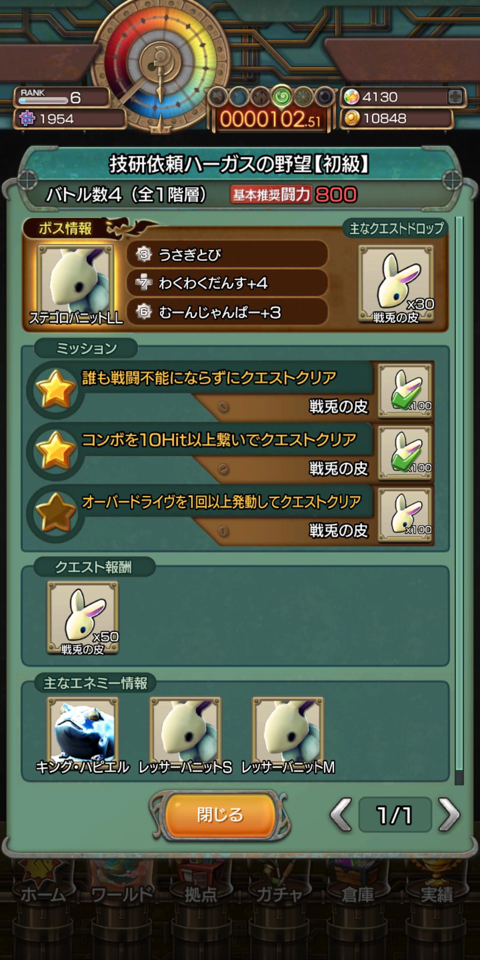Tap the 戦兎の皮 x50 quest reward icon
Screen dimensions: 480x960
click(x=83, y=618)
